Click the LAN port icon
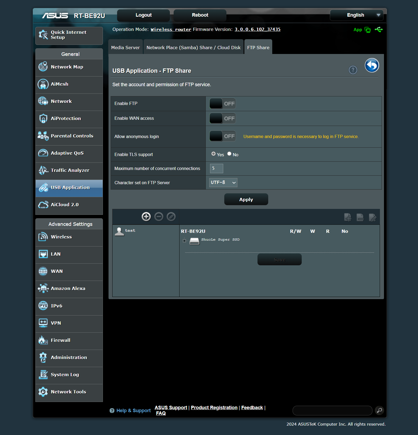This screenshot has width=418, height=435. pos(43,254)
